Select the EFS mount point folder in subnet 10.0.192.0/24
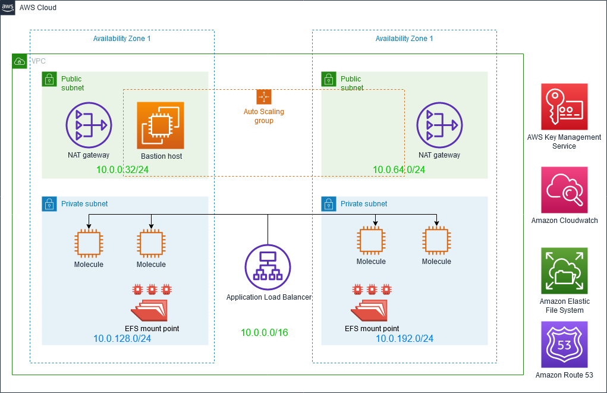This screenshot has width=607, height=393. coord(369,310)
